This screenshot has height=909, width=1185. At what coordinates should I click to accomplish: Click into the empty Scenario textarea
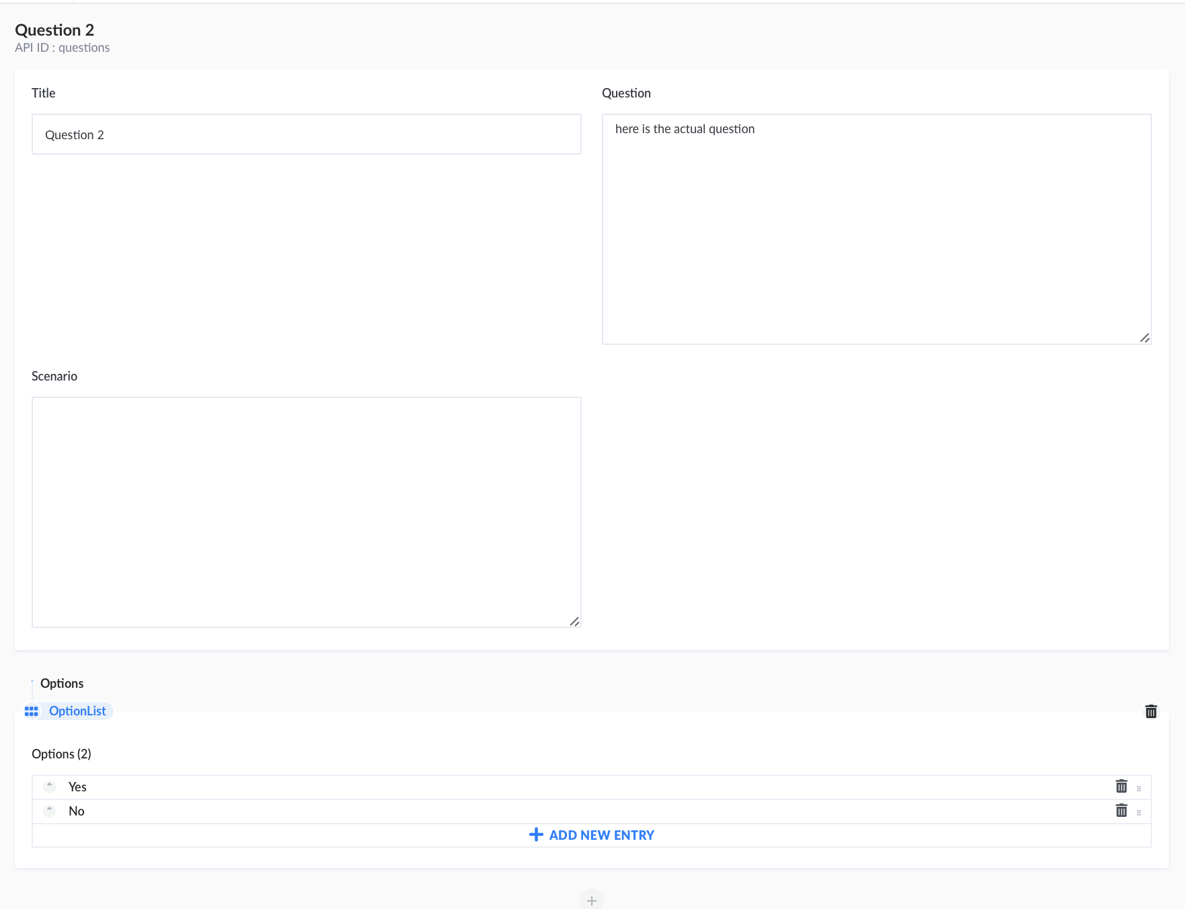(x=307, y=512)
